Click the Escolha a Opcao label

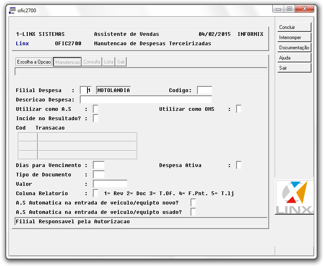[x=34, y=62]
